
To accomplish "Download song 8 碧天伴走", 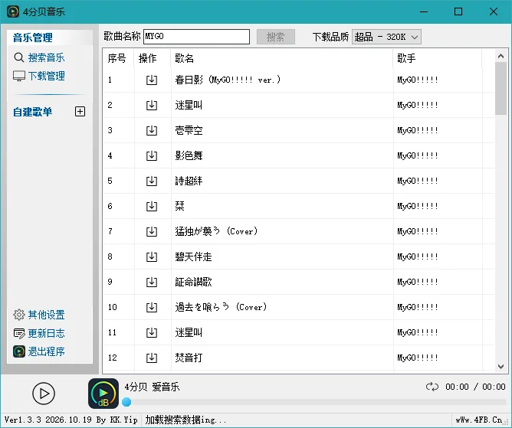I will point(152,256).
